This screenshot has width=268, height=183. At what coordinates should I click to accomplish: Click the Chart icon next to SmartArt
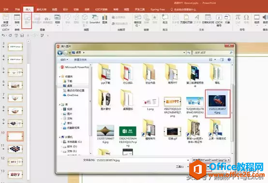(x=104, y=19)
